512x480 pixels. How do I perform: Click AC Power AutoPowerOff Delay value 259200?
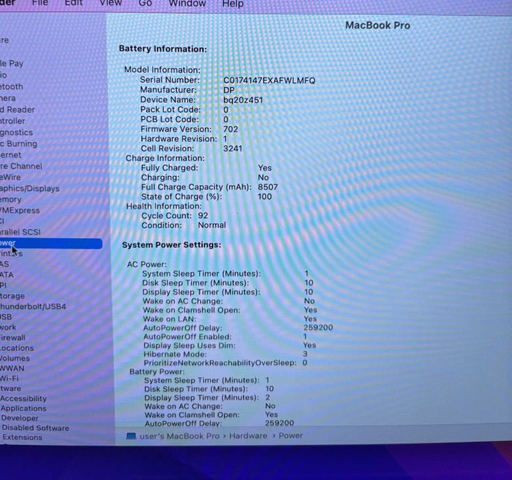(318, 327)
